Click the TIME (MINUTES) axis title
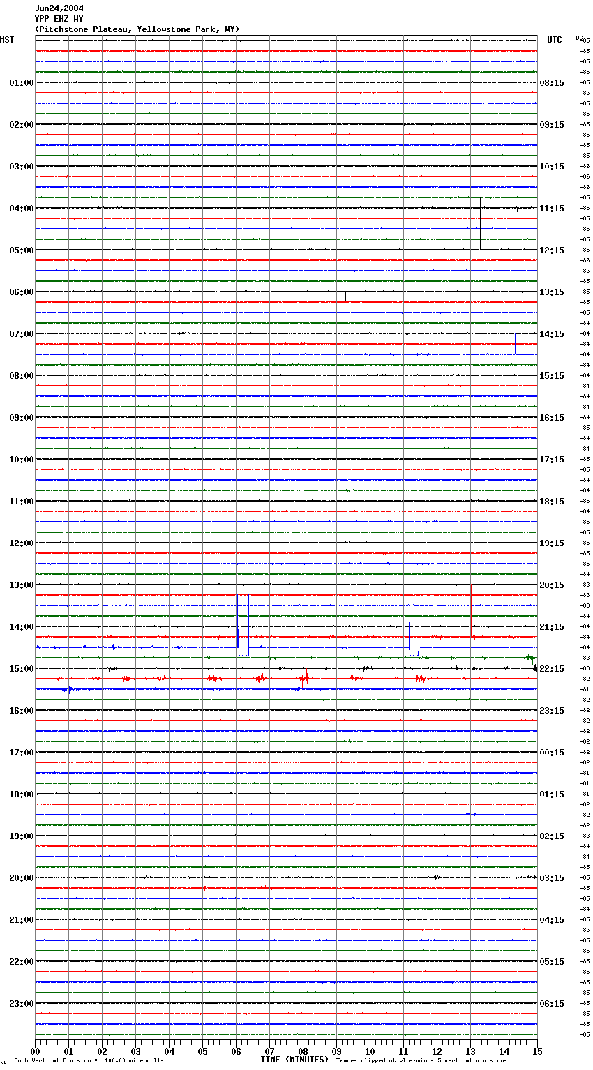The height and width of the screenshot is (1070, 593). pos(294,1060)
